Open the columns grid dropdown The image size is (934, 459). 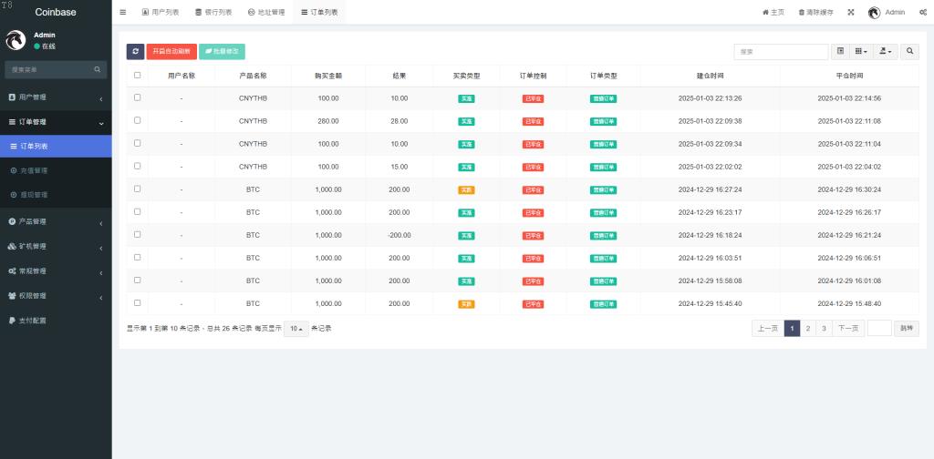(x=862, y=52)
